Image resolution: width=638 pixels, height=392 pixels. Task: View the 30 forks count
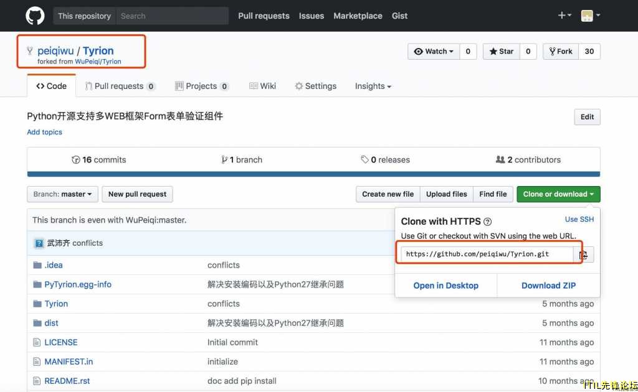pos(589,52)
